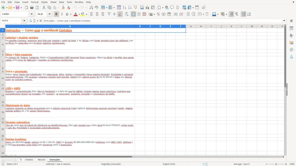
Task: Click the horizontal scrollbar
Action: click(x=66, y=156)
